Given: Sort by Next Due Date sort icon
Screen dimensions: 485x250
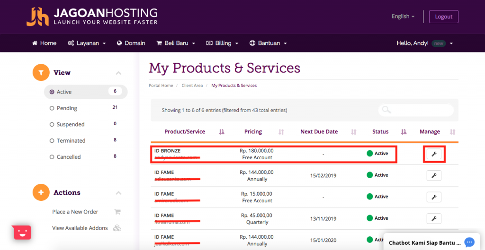Looking at the screenshot, I should click(354, 132).
